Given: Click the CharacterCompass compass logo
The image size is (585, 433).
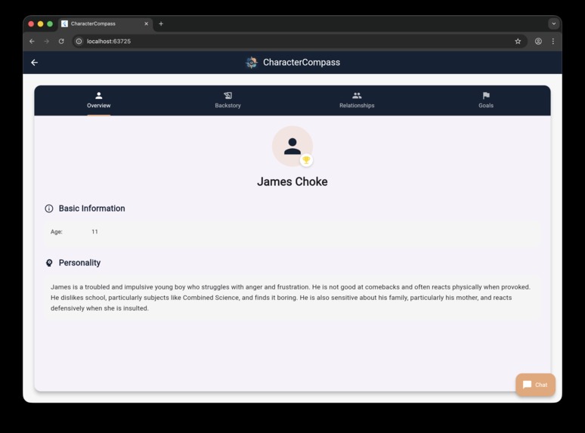Looking at the screenshot, I should pyautogui.click(x=252, y=62).
